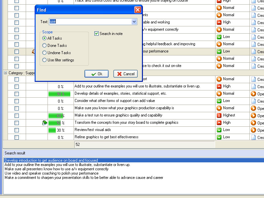This screenshot has height=198, width=264.
Task: Click Normal priority icon on Develop details row
Action: (x=219, y=94)
